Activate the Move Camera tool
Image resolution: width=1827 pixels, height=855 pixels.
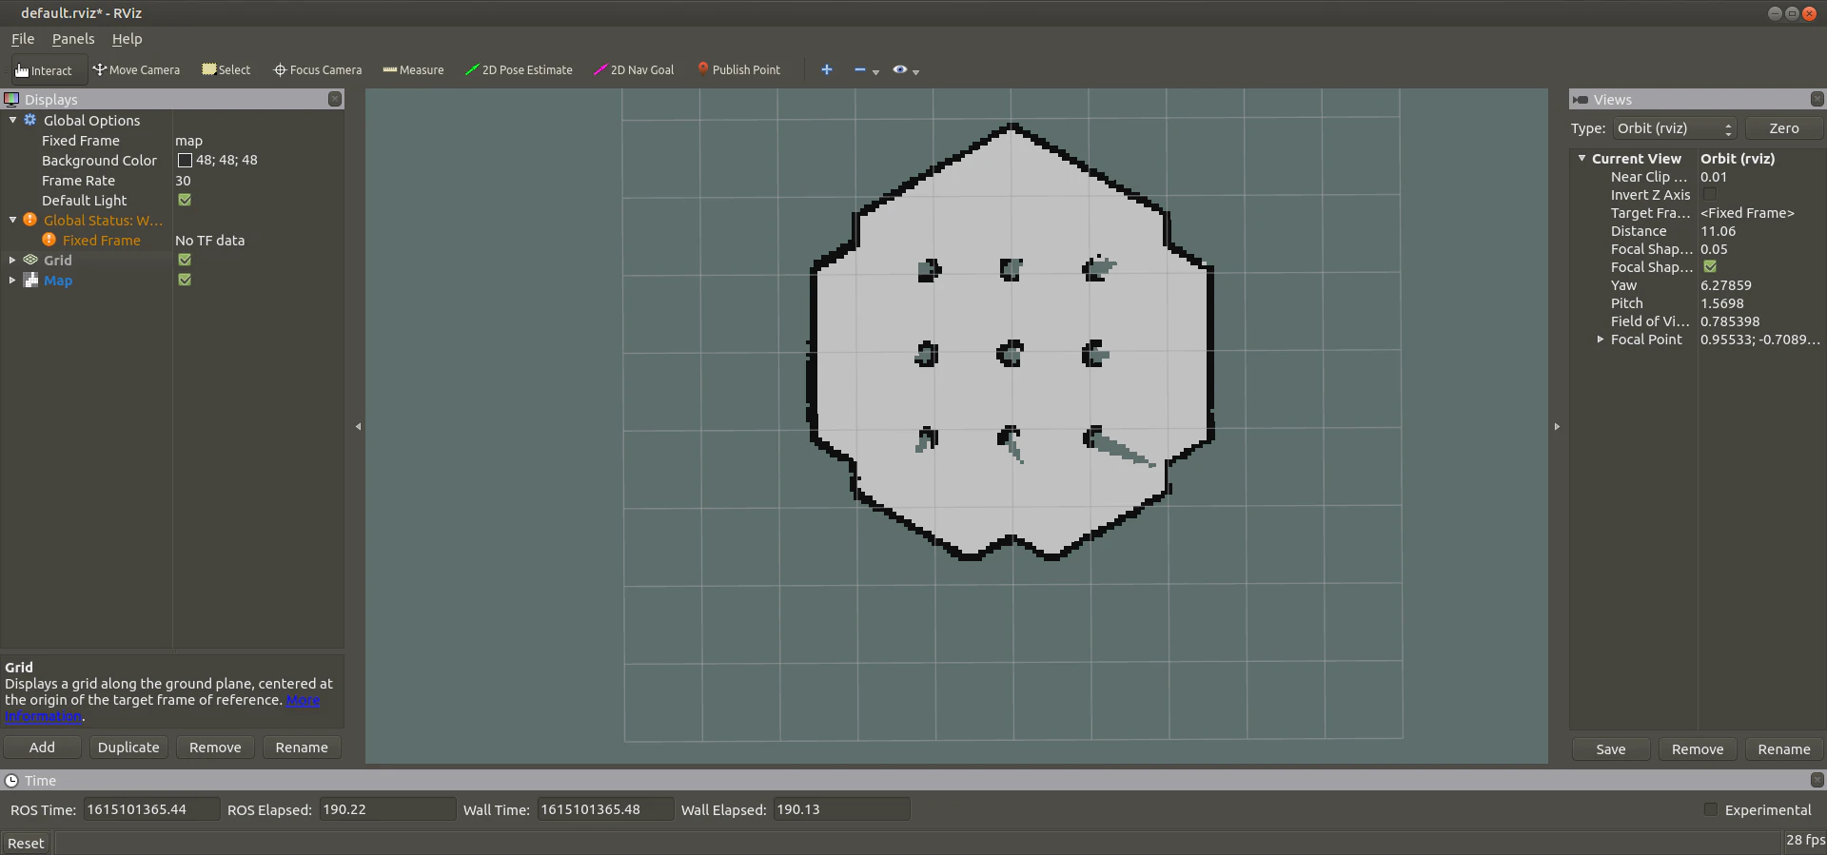[x=136, y=70]
